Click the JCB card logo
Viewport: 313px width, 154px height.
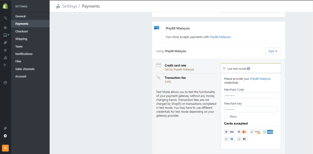(244, 139)
